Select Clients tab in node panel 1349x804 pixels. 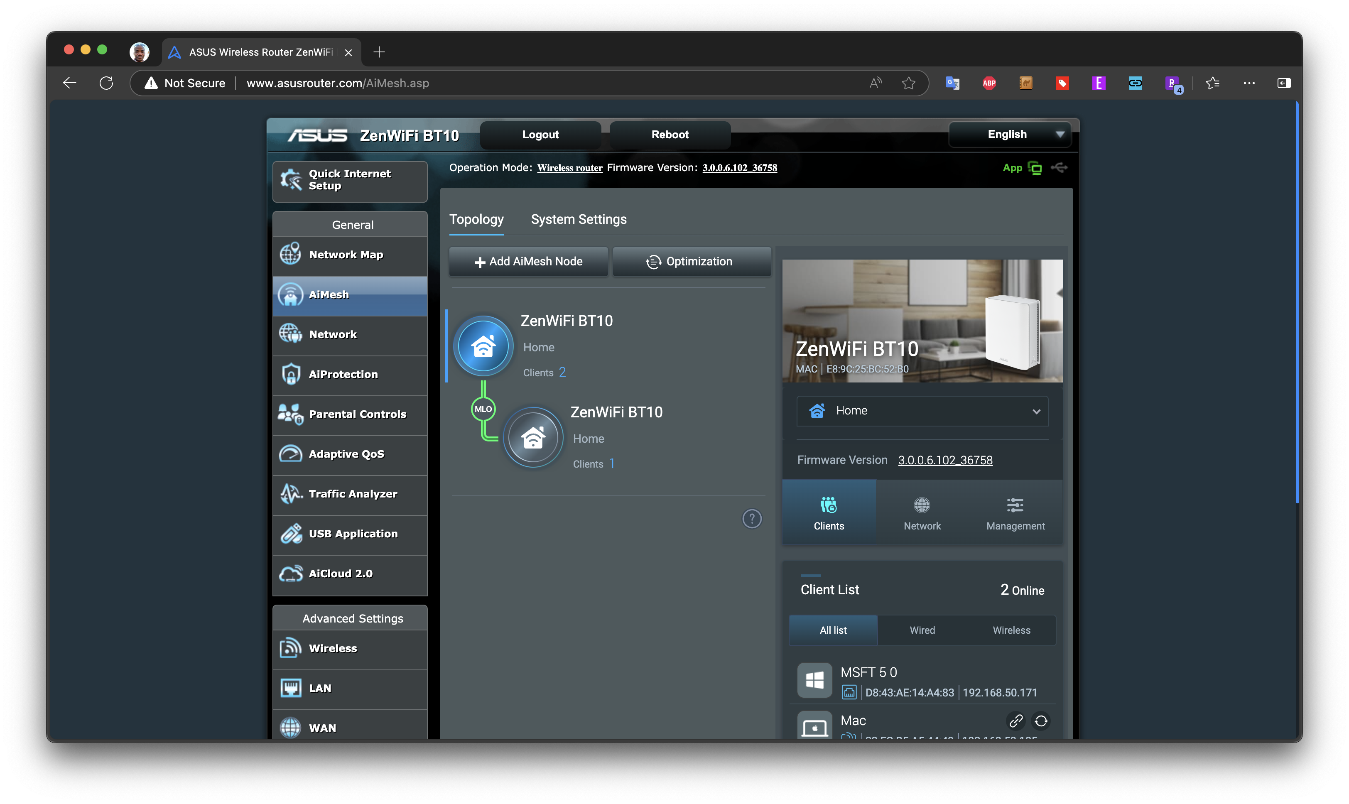828,512
